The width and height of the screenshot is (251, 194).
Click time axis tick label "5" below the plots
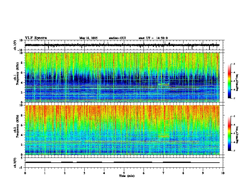pyautogui.click(x=124, y=173)
